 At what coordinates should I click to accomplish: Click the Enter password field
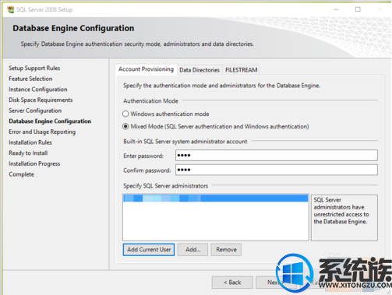coord(277,156)
